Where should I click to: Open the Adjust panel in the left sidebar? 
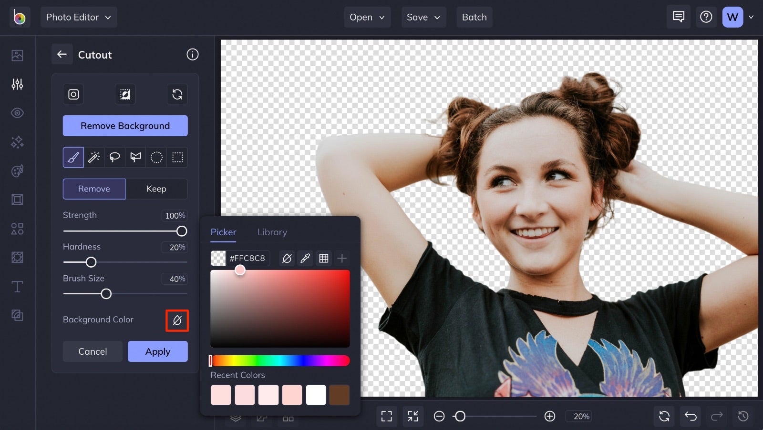[x=17, y=84]
